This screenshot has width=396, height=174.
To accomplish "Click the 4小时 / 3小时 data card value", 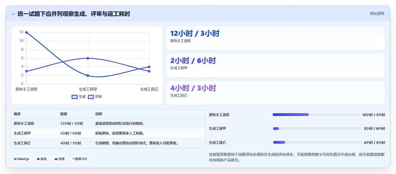I will tap(193, 88).
